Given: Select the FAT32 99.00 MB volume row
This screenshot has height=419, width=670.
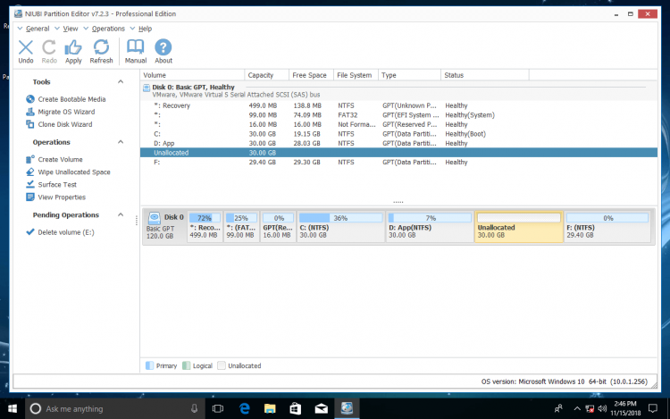Looking at the screenshot, I should [398, 115].
